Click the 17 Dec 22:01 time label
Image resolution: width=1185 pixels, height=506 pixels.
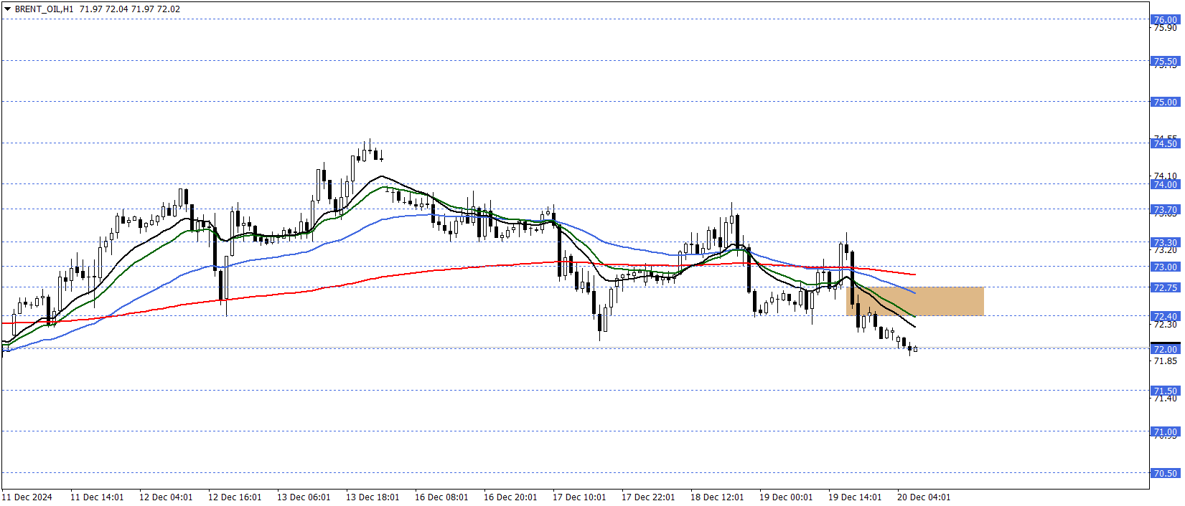(x=648, y=497)
